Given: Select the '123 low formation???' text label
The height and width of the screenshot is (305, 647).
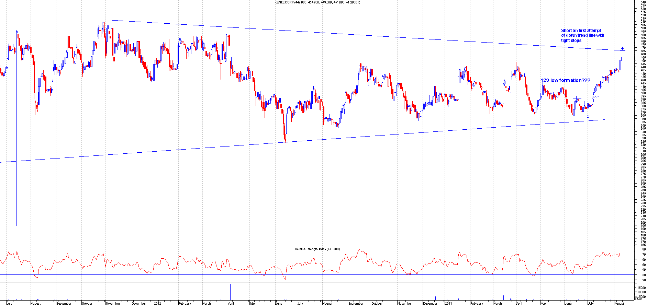Looking at the screenshot, I should (x=565, y=80).
